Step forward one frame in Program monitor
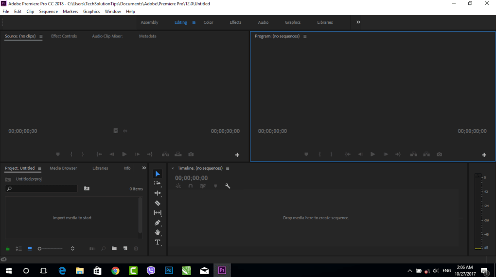Viewport: 496px width, 277px height. point(386,155)
